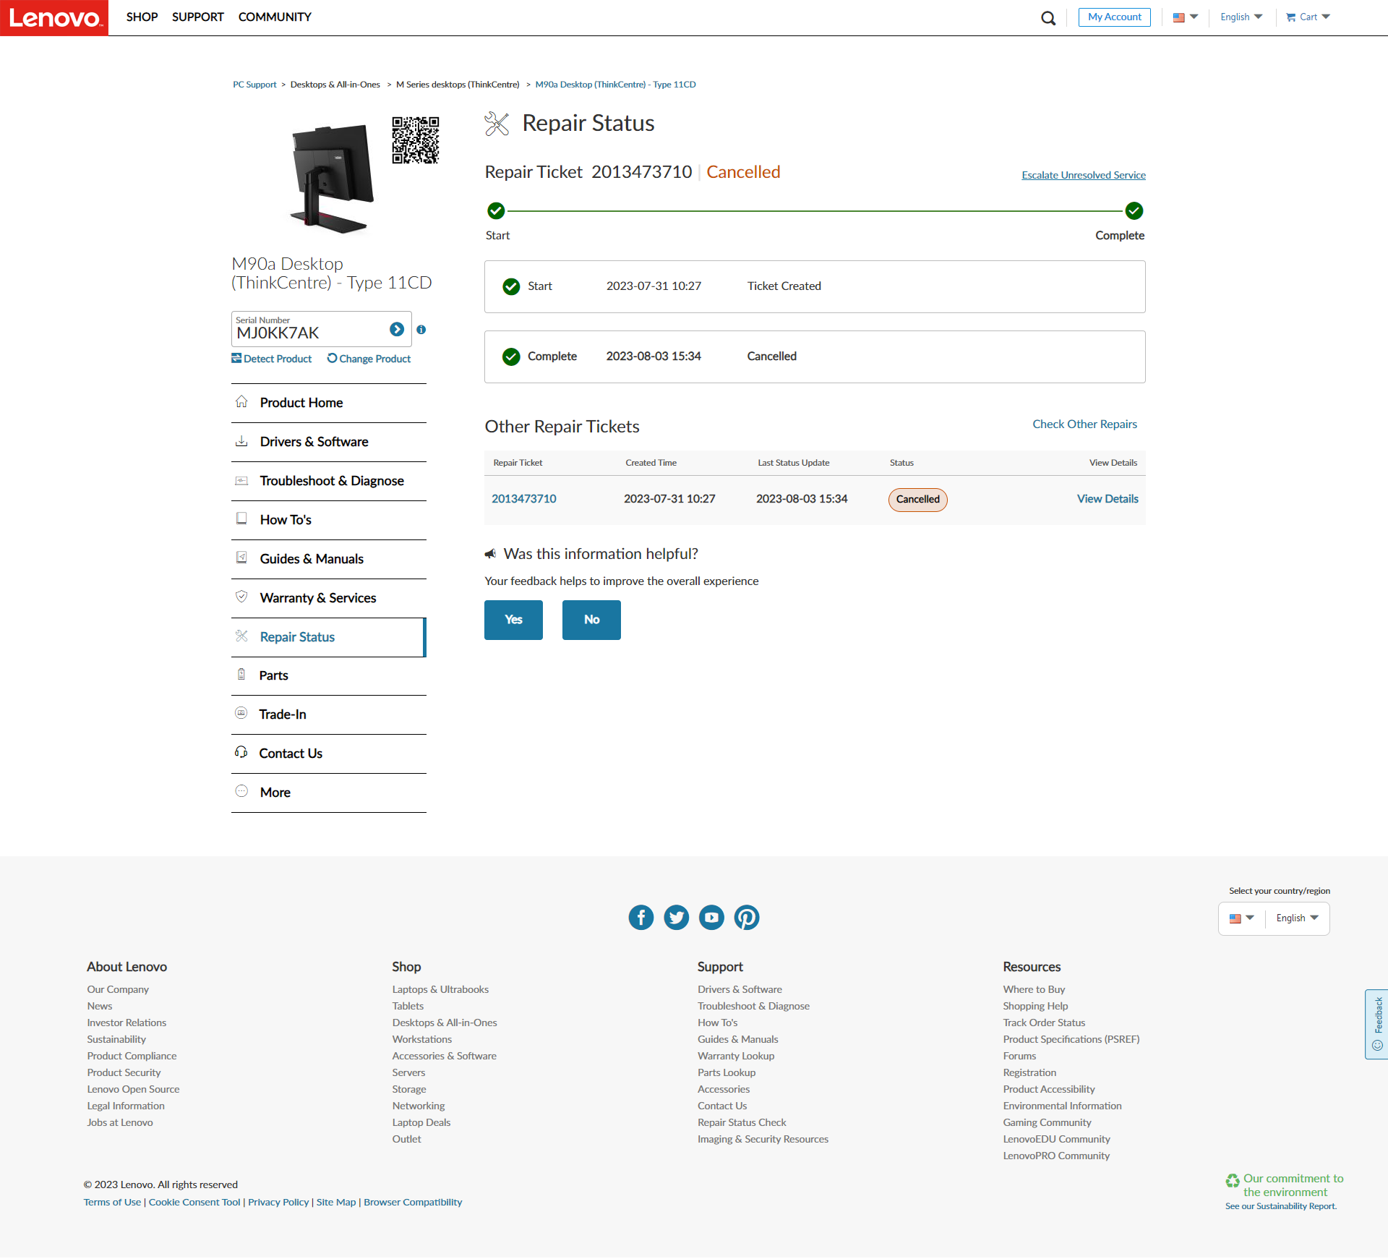Open the SUPPORT menu
The image size is (1388, 1259).
click(197, 17)
